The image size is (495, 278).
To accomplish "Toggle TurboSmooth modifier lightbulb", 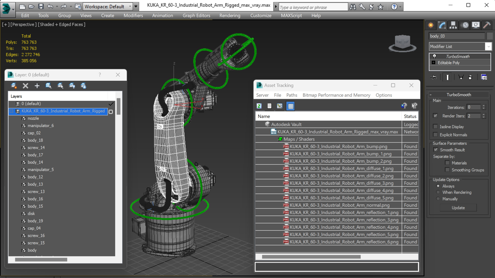I will point(434,56).
